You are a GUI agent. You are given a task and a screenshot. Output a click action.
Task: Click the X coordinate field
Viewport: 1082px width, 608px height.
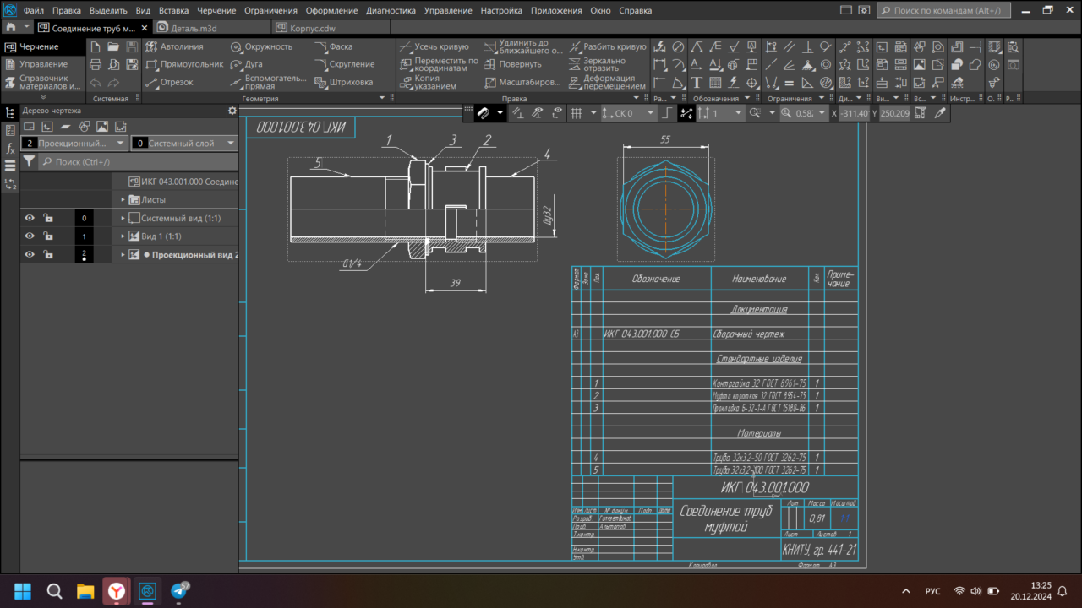tap(854, 112)
